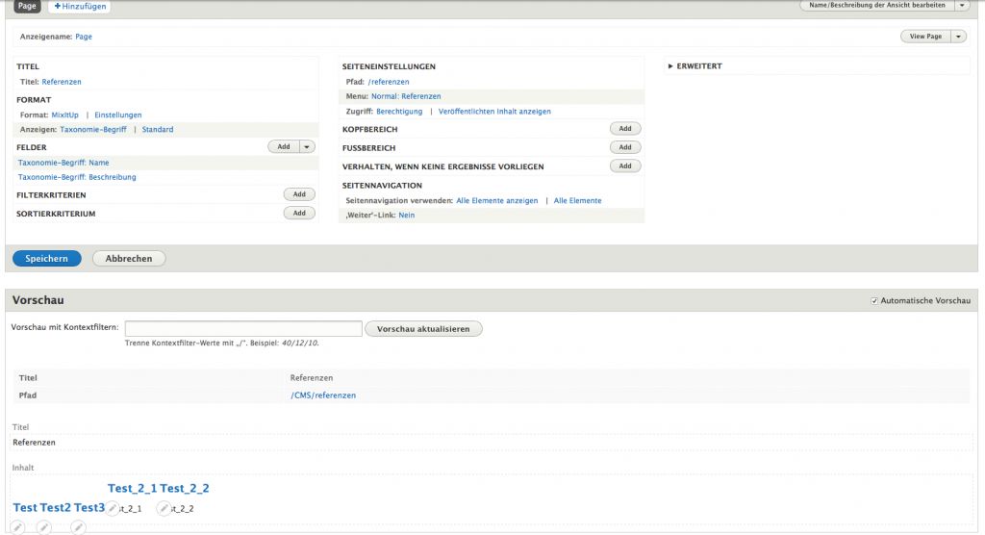Click the Vorschau aktualisieren button
Viewport: 985px width, 535px height.
pyautogui.click(x=423, y=329)
